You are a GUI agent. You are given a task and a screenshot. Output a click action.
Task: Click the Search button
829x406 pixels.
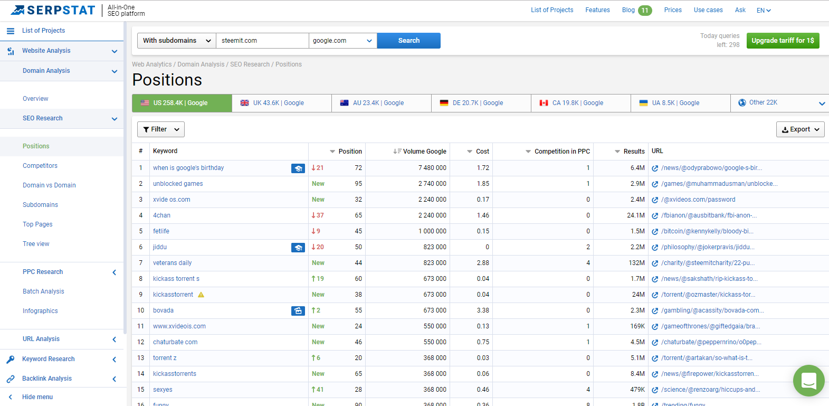[409, 41]
